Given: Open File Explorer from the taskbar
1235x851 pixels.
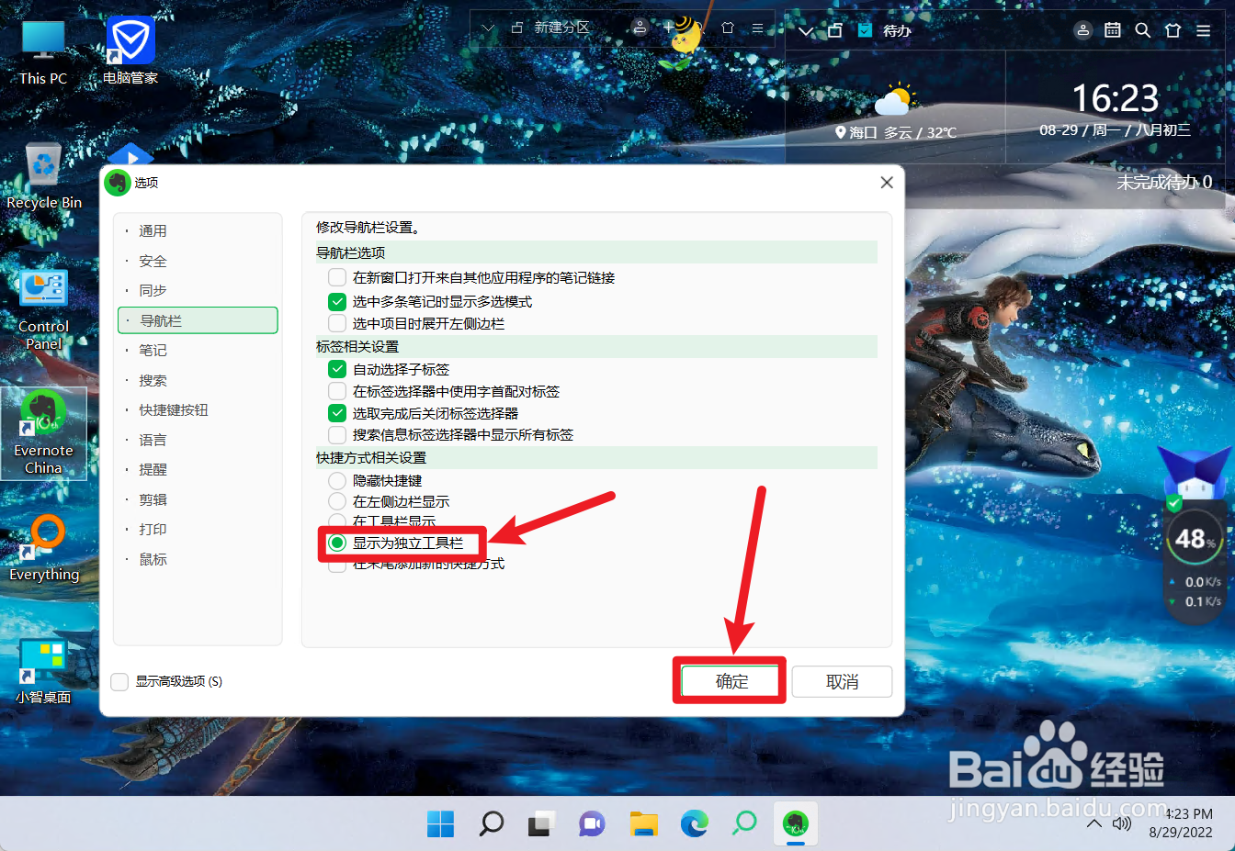Looking at the screenshot, I should point(643,823).
